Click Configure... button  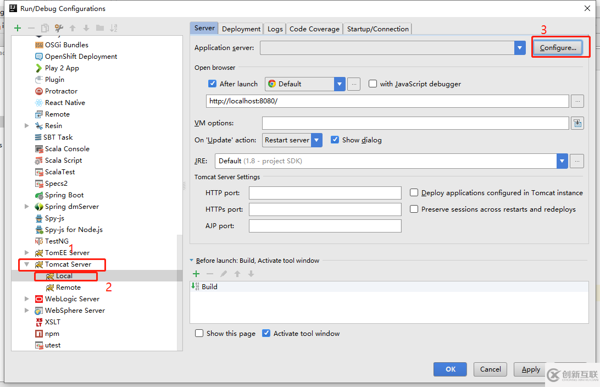tap(558, 48)
